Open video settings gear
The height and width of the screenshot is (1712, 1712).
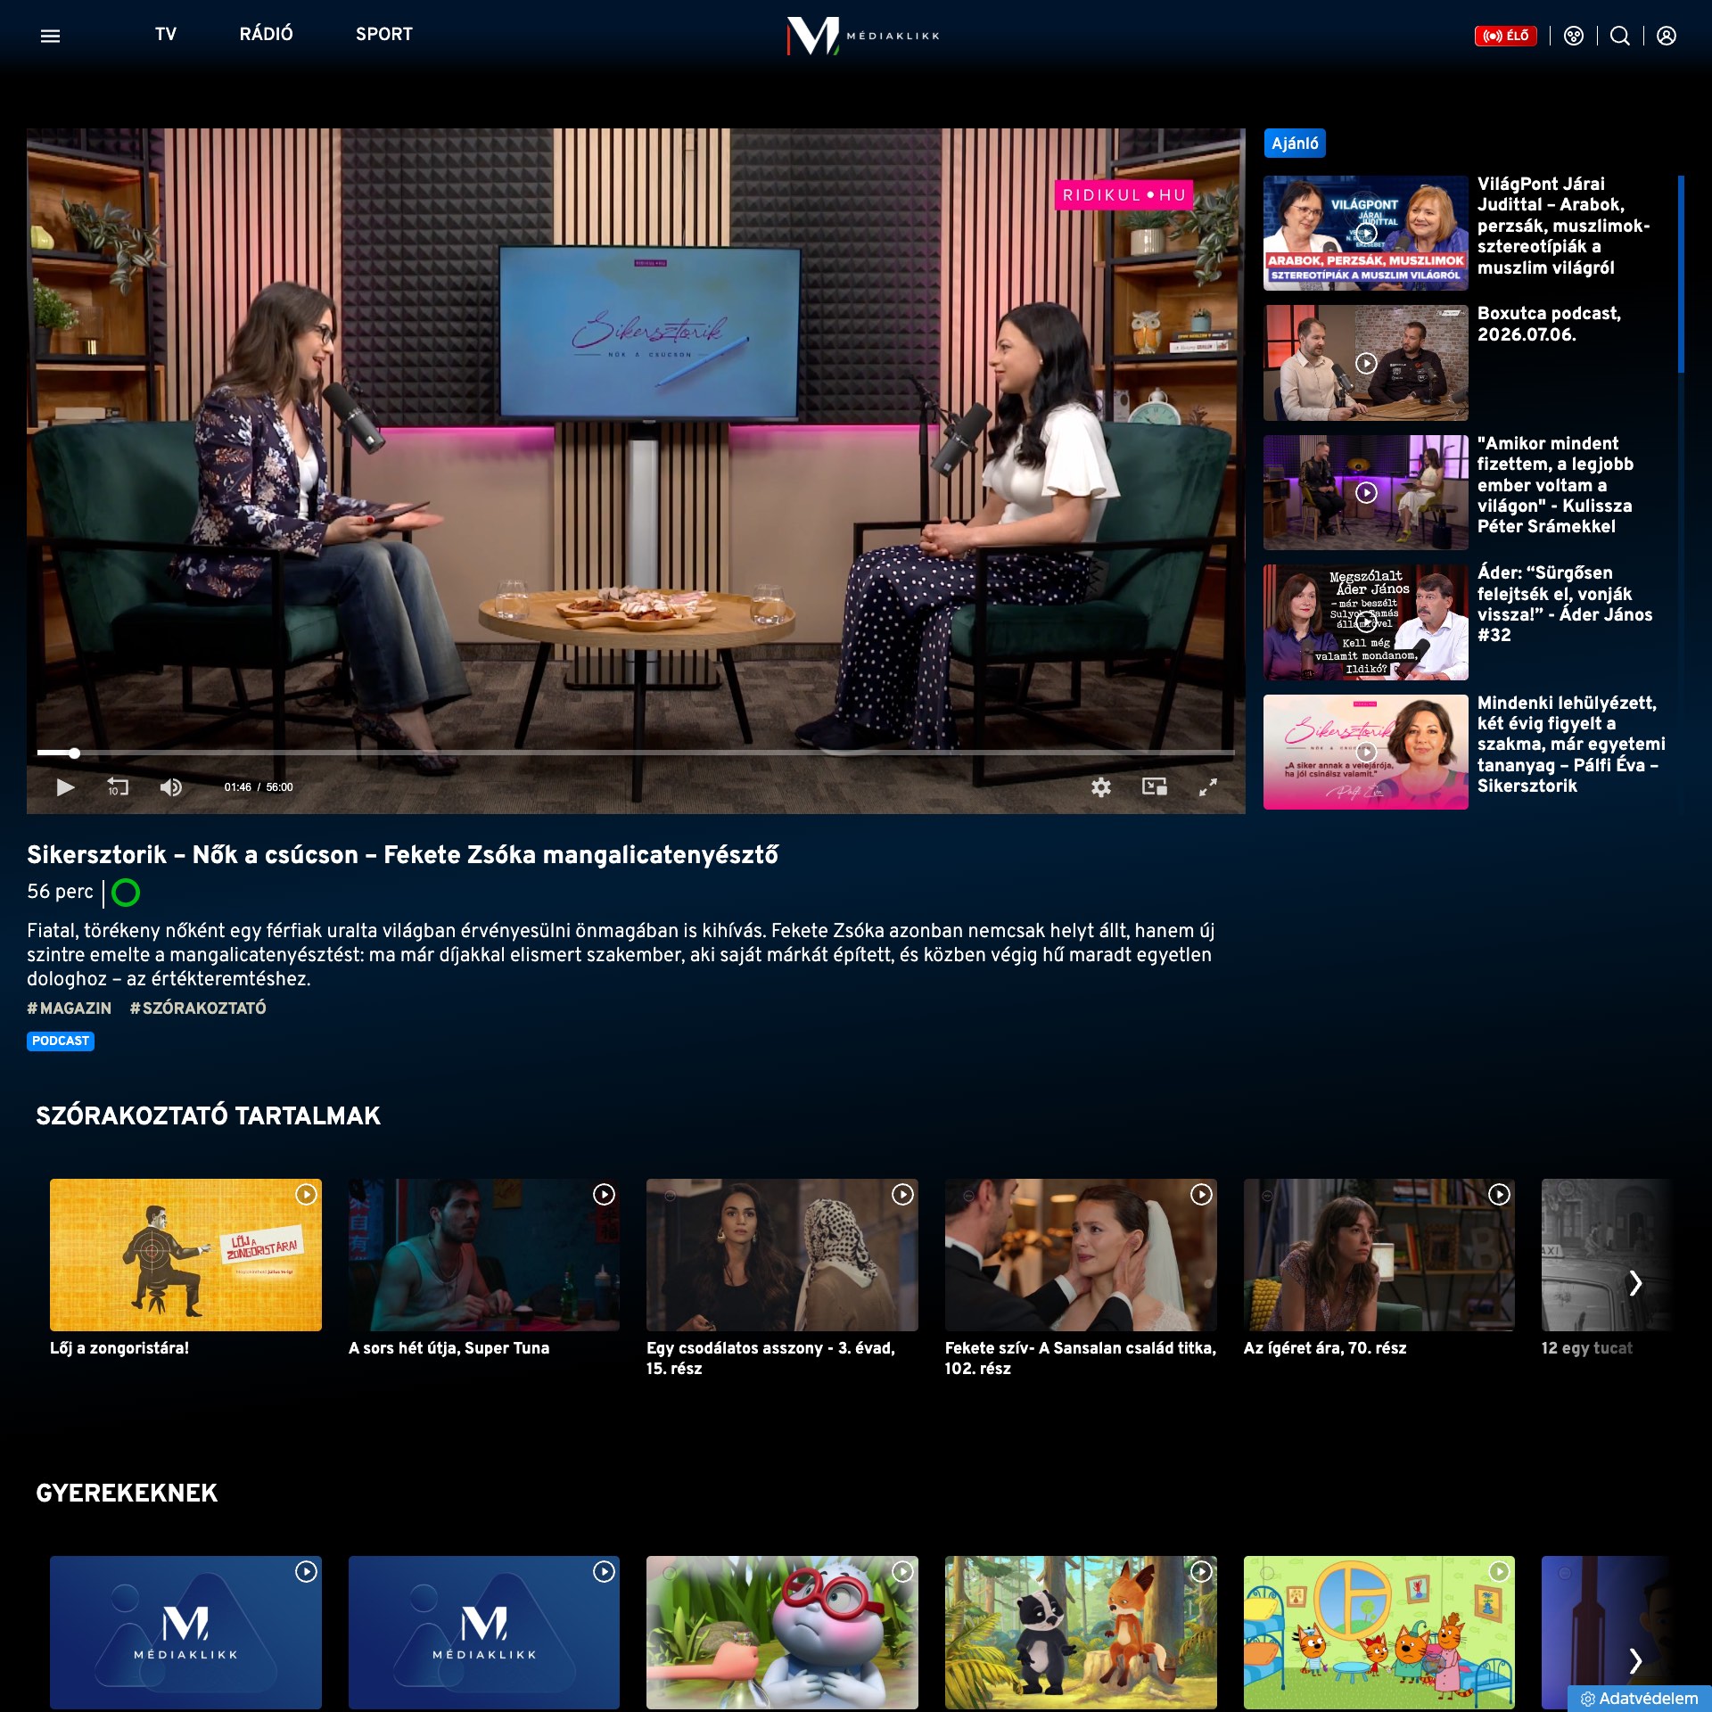[1101, 787]
